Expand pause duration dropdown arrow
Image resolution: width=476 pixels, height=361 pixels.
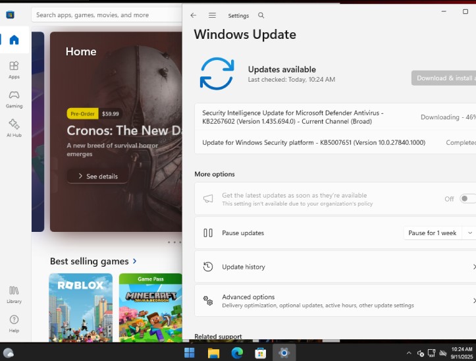(x=469, y=233)
